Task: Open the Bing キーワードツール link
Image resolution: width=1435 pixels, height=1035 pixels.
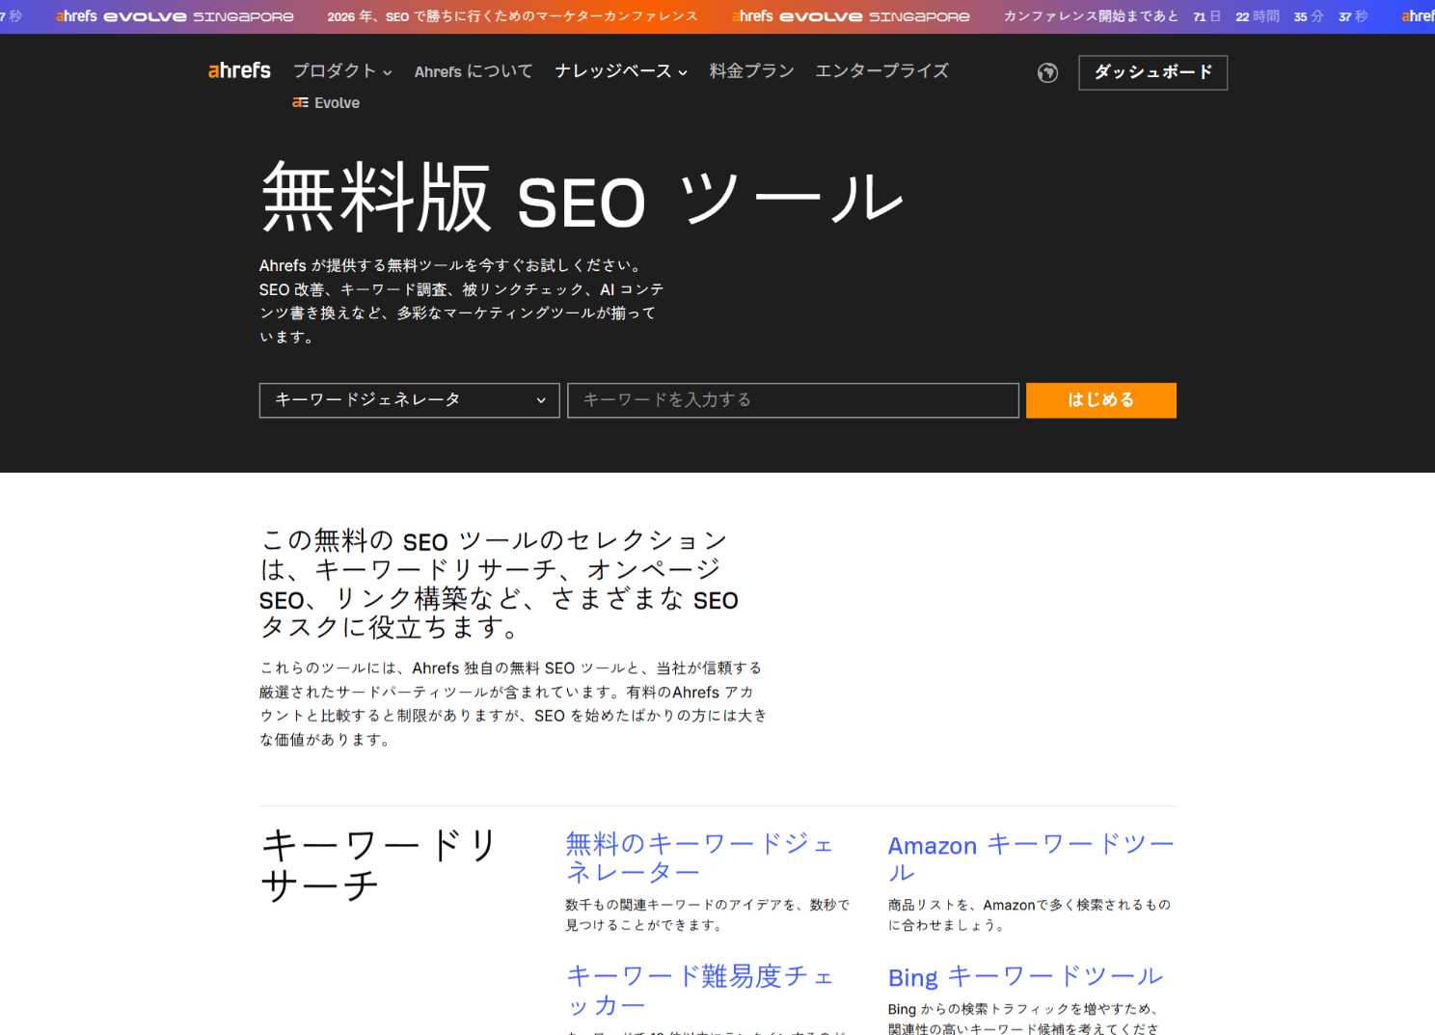Action: (1025, 976)
